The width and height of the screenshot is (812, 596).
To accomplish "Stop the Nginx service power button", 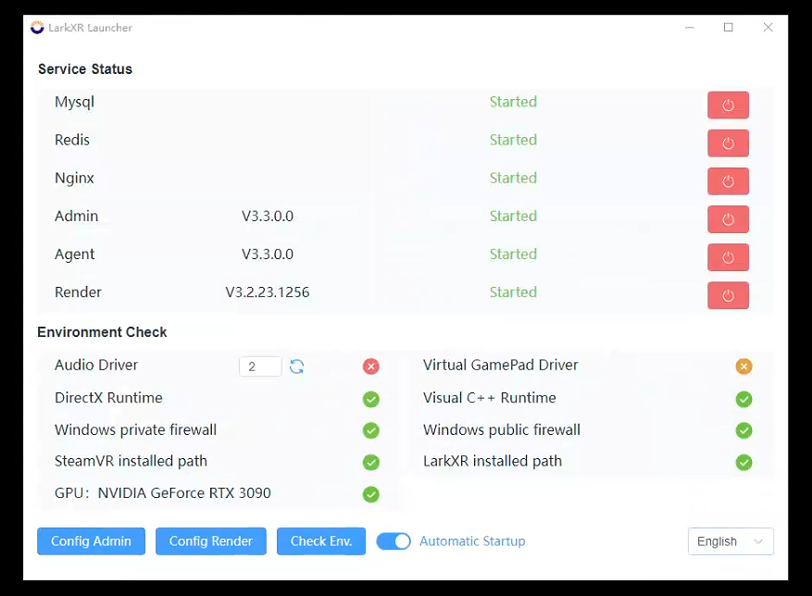I will [x=728, y=181].
